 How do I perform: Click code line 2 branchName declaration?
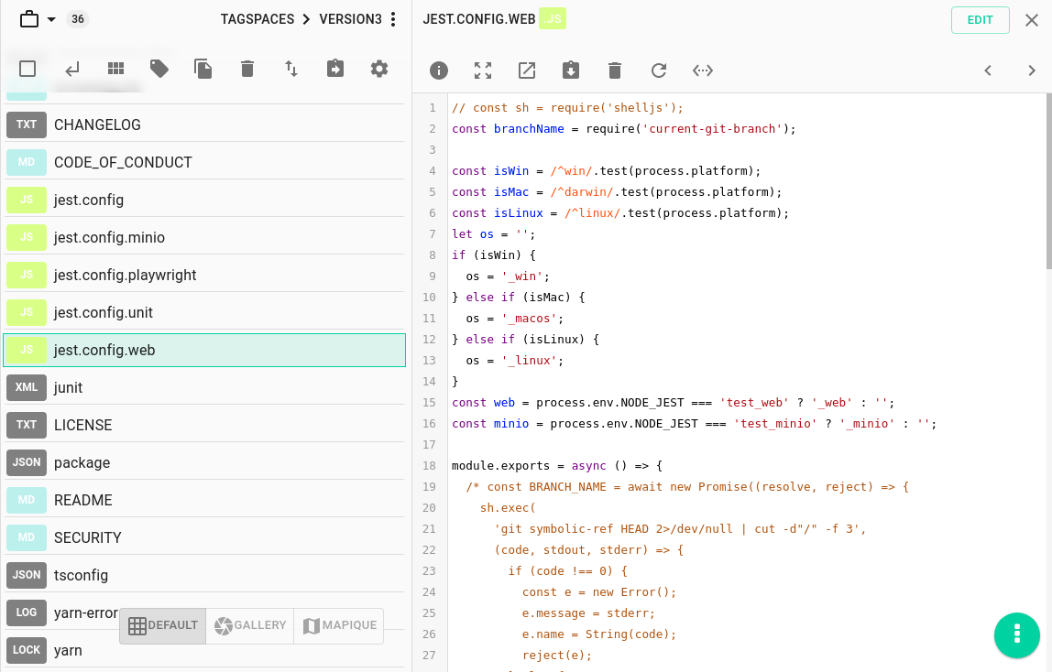click(x=624, y=129)
